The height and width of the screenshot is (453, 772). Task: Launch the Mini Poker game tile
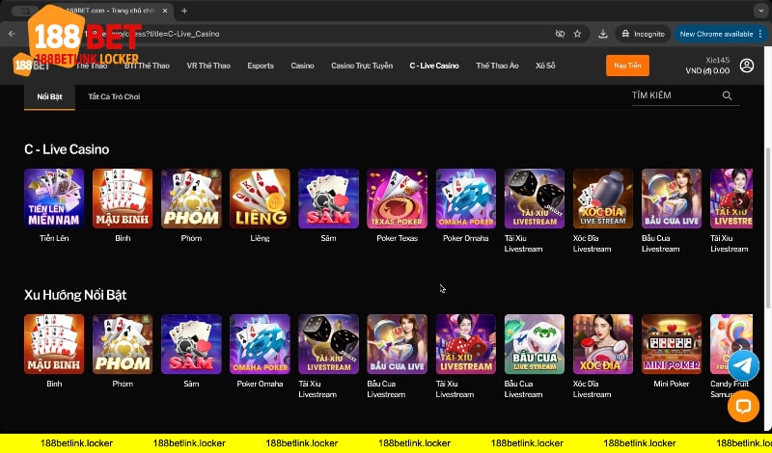(x=672, y=344)
